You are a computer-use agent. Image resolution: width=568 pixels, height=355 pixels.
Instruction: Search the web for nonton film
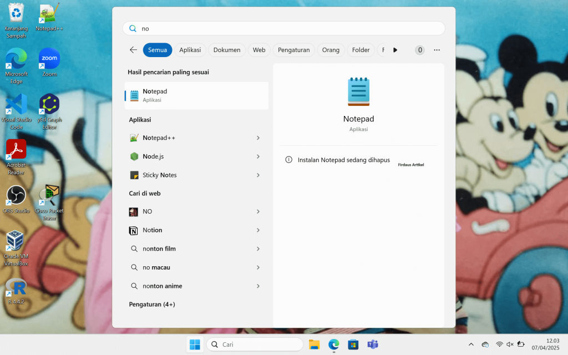[x=159, y=248]
